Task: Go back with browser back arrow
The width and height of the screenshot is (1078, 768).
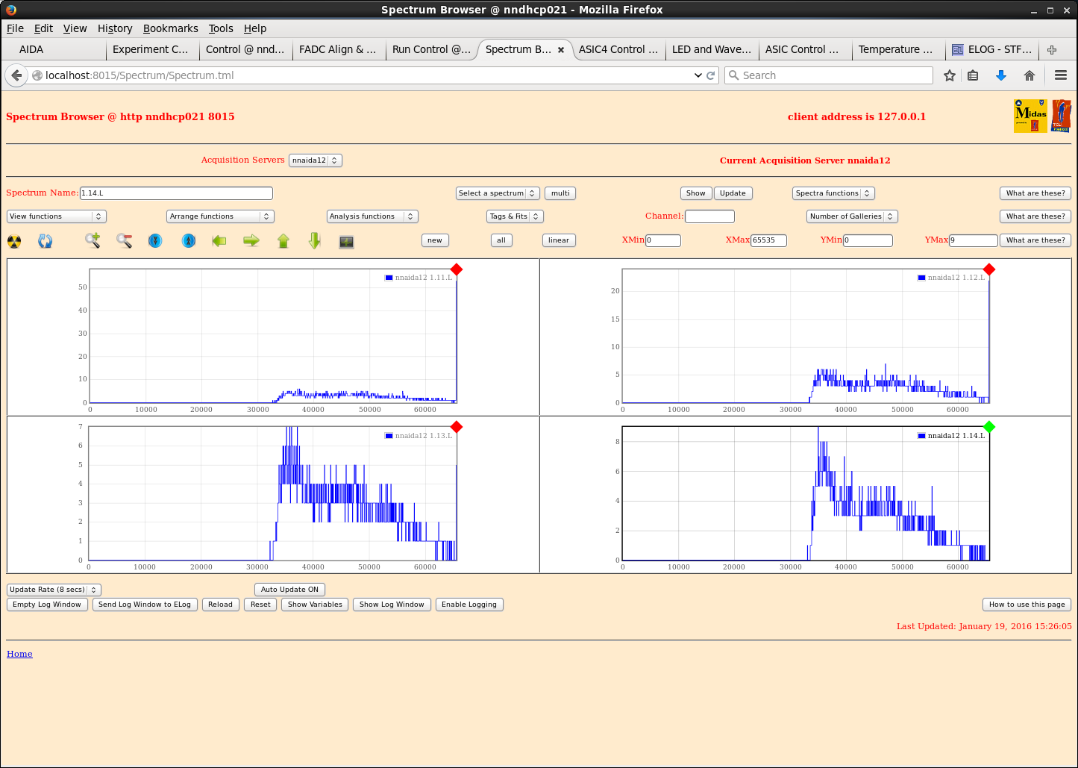Action: 16,75
